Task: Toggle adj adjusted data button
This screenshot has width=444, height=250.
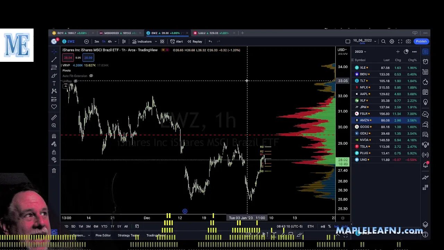Action: (x=323, y=226)
